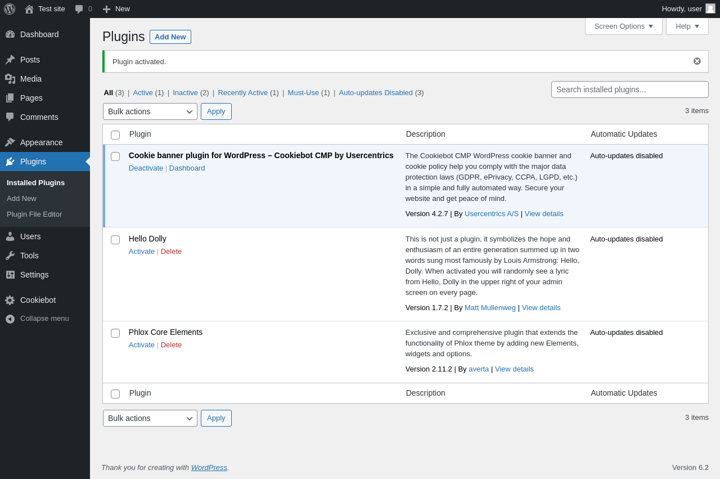The image size is (720, 479).
Task: Dismiss the Plugin activated notice
Action: [x=697, y=61]
